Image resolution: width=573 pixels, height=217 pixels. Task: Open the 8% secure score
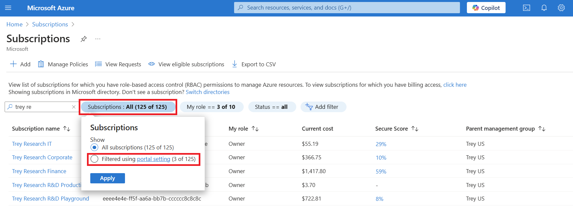pyautogui.click(x=380, y=199)
